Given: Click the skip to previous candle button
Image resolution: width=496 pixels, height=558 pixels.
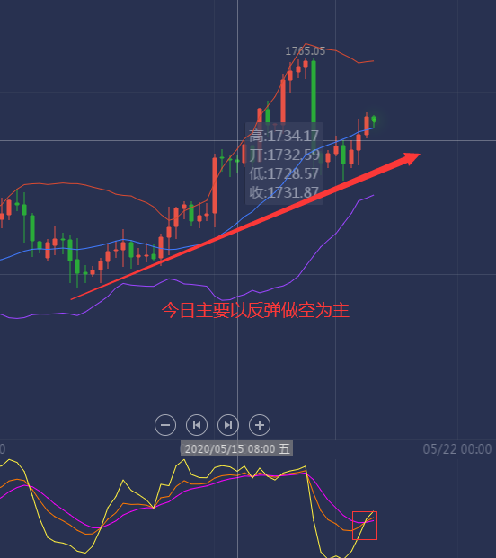Looking at the screenshot, I should (x=197, y=425).
